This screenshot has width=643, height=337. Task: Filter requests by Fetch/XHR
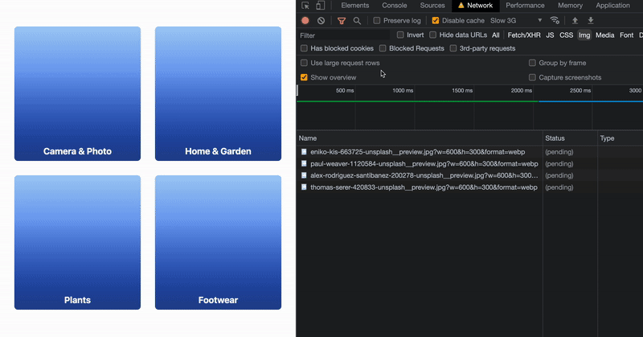click(x=524, y=35)
